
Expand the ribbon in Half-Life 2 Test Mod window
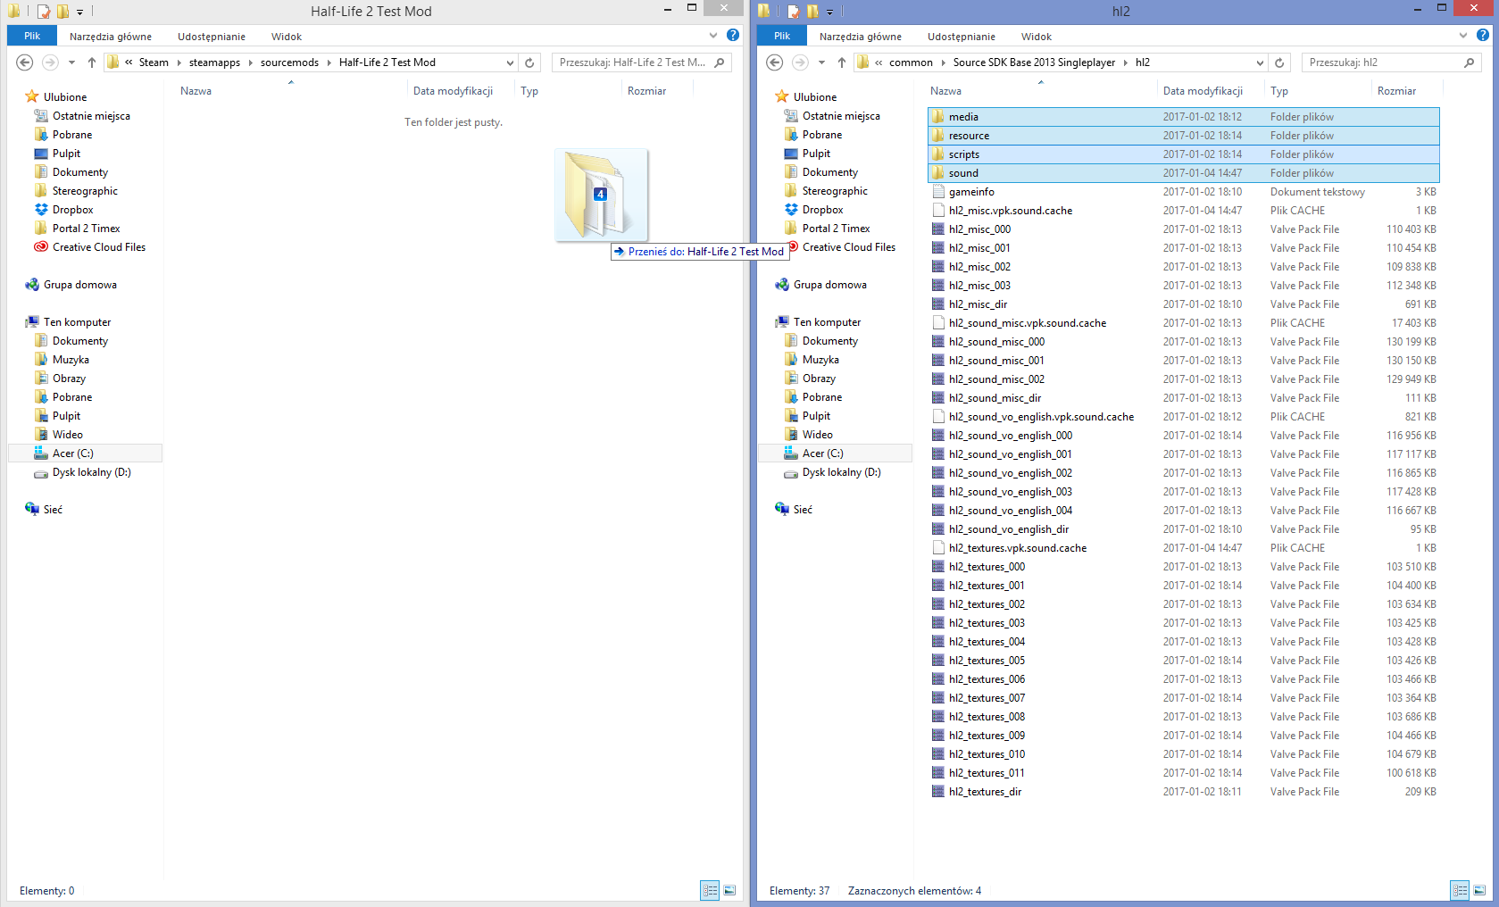[x=713, y=36]
